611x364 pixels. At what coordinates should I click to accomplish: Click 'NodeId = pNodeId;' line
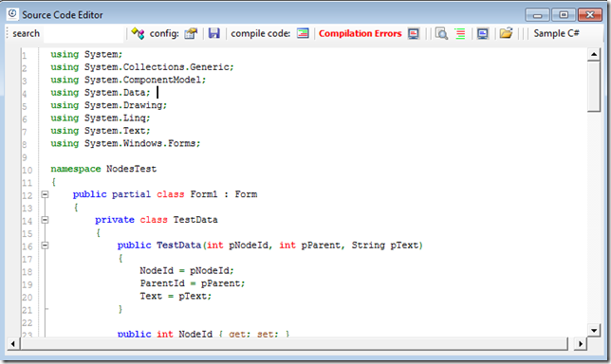click(187, 270)
